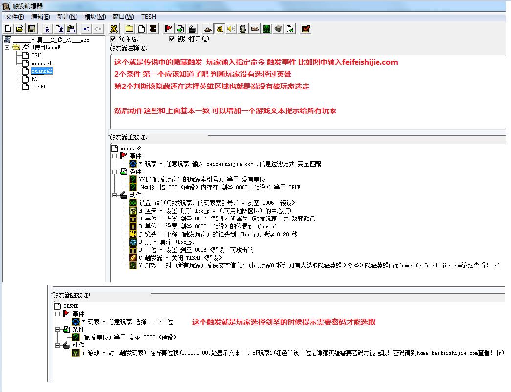The height and width of the screenshot is (392, 511).
Task: Click the New Category folder toolbar icon
Action: point(129,29)
